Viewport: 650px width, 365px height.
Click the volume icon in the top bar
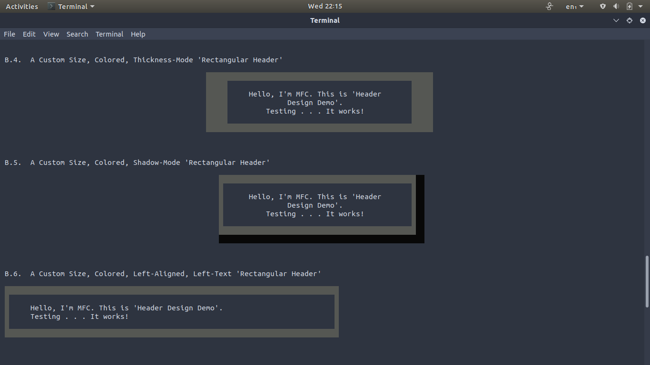point(616,6)
